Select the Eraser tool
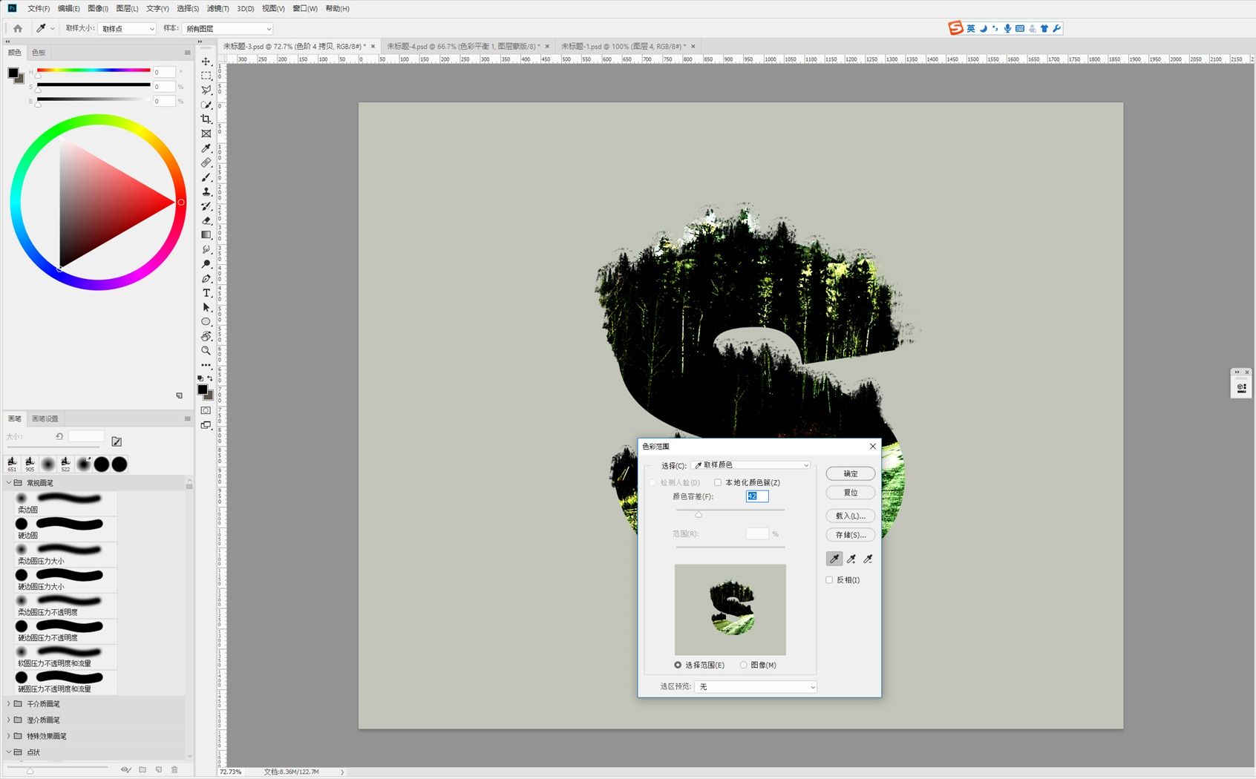The width and height of the screenshot is (1256, 779). (206, 220)
